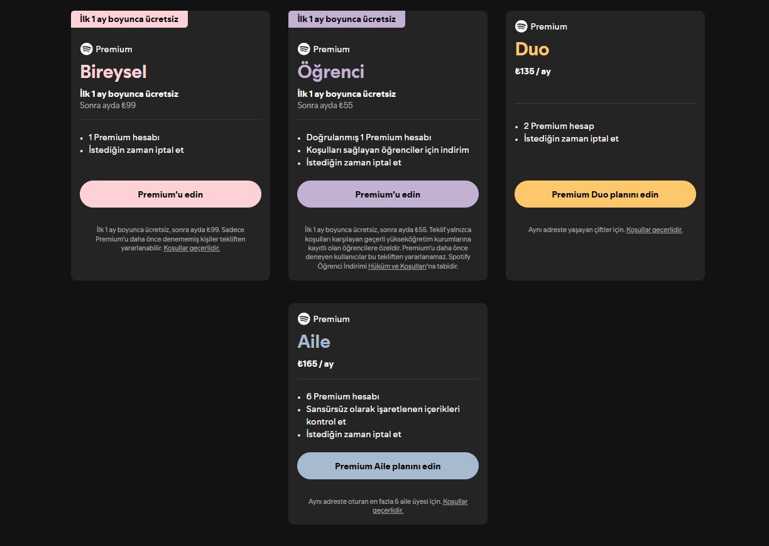
Task: Click "Premium Aile planını edin" button
Action: (388, 466)
